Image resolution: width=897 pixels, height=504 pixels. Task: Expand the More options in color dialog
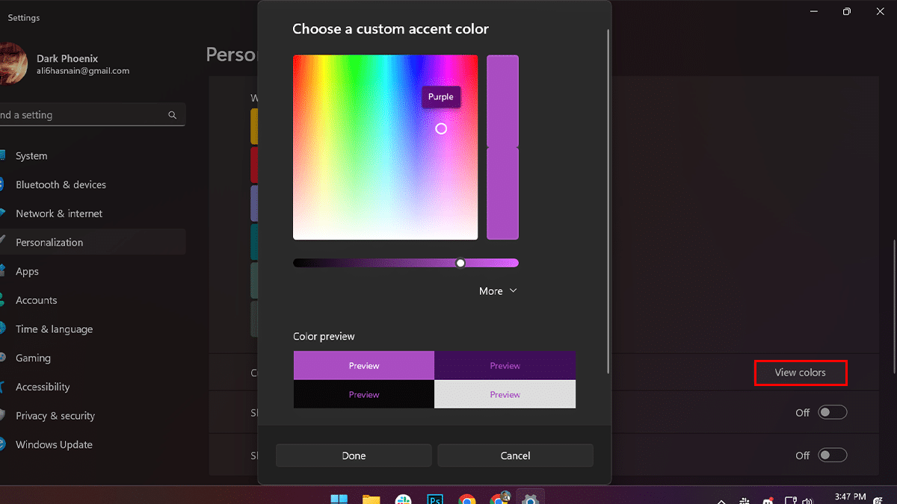click(498, 291)
